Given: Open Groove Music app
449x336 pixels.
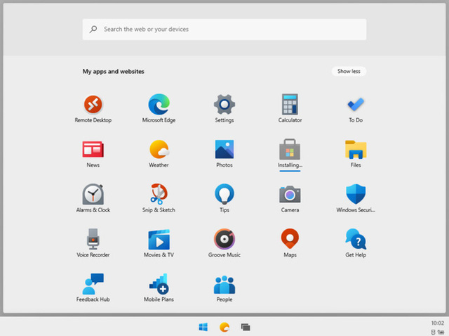Looking at the screenshot, I should click(x=224, y=240).
